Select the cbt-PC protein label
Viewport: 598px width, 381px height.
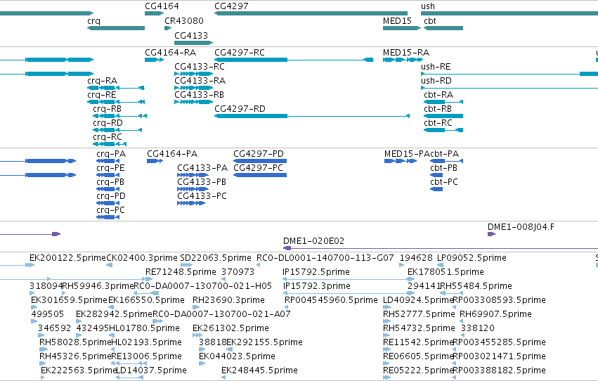click(444, 182)
